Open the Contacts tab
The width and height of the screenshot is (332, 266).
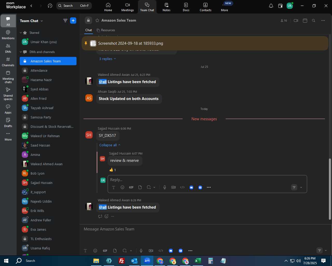point(205,7)
